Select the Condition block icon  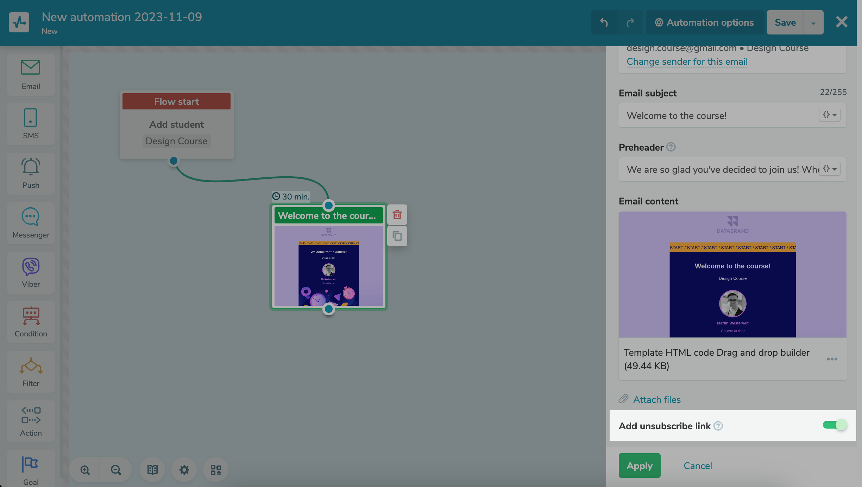pos(31,322)
